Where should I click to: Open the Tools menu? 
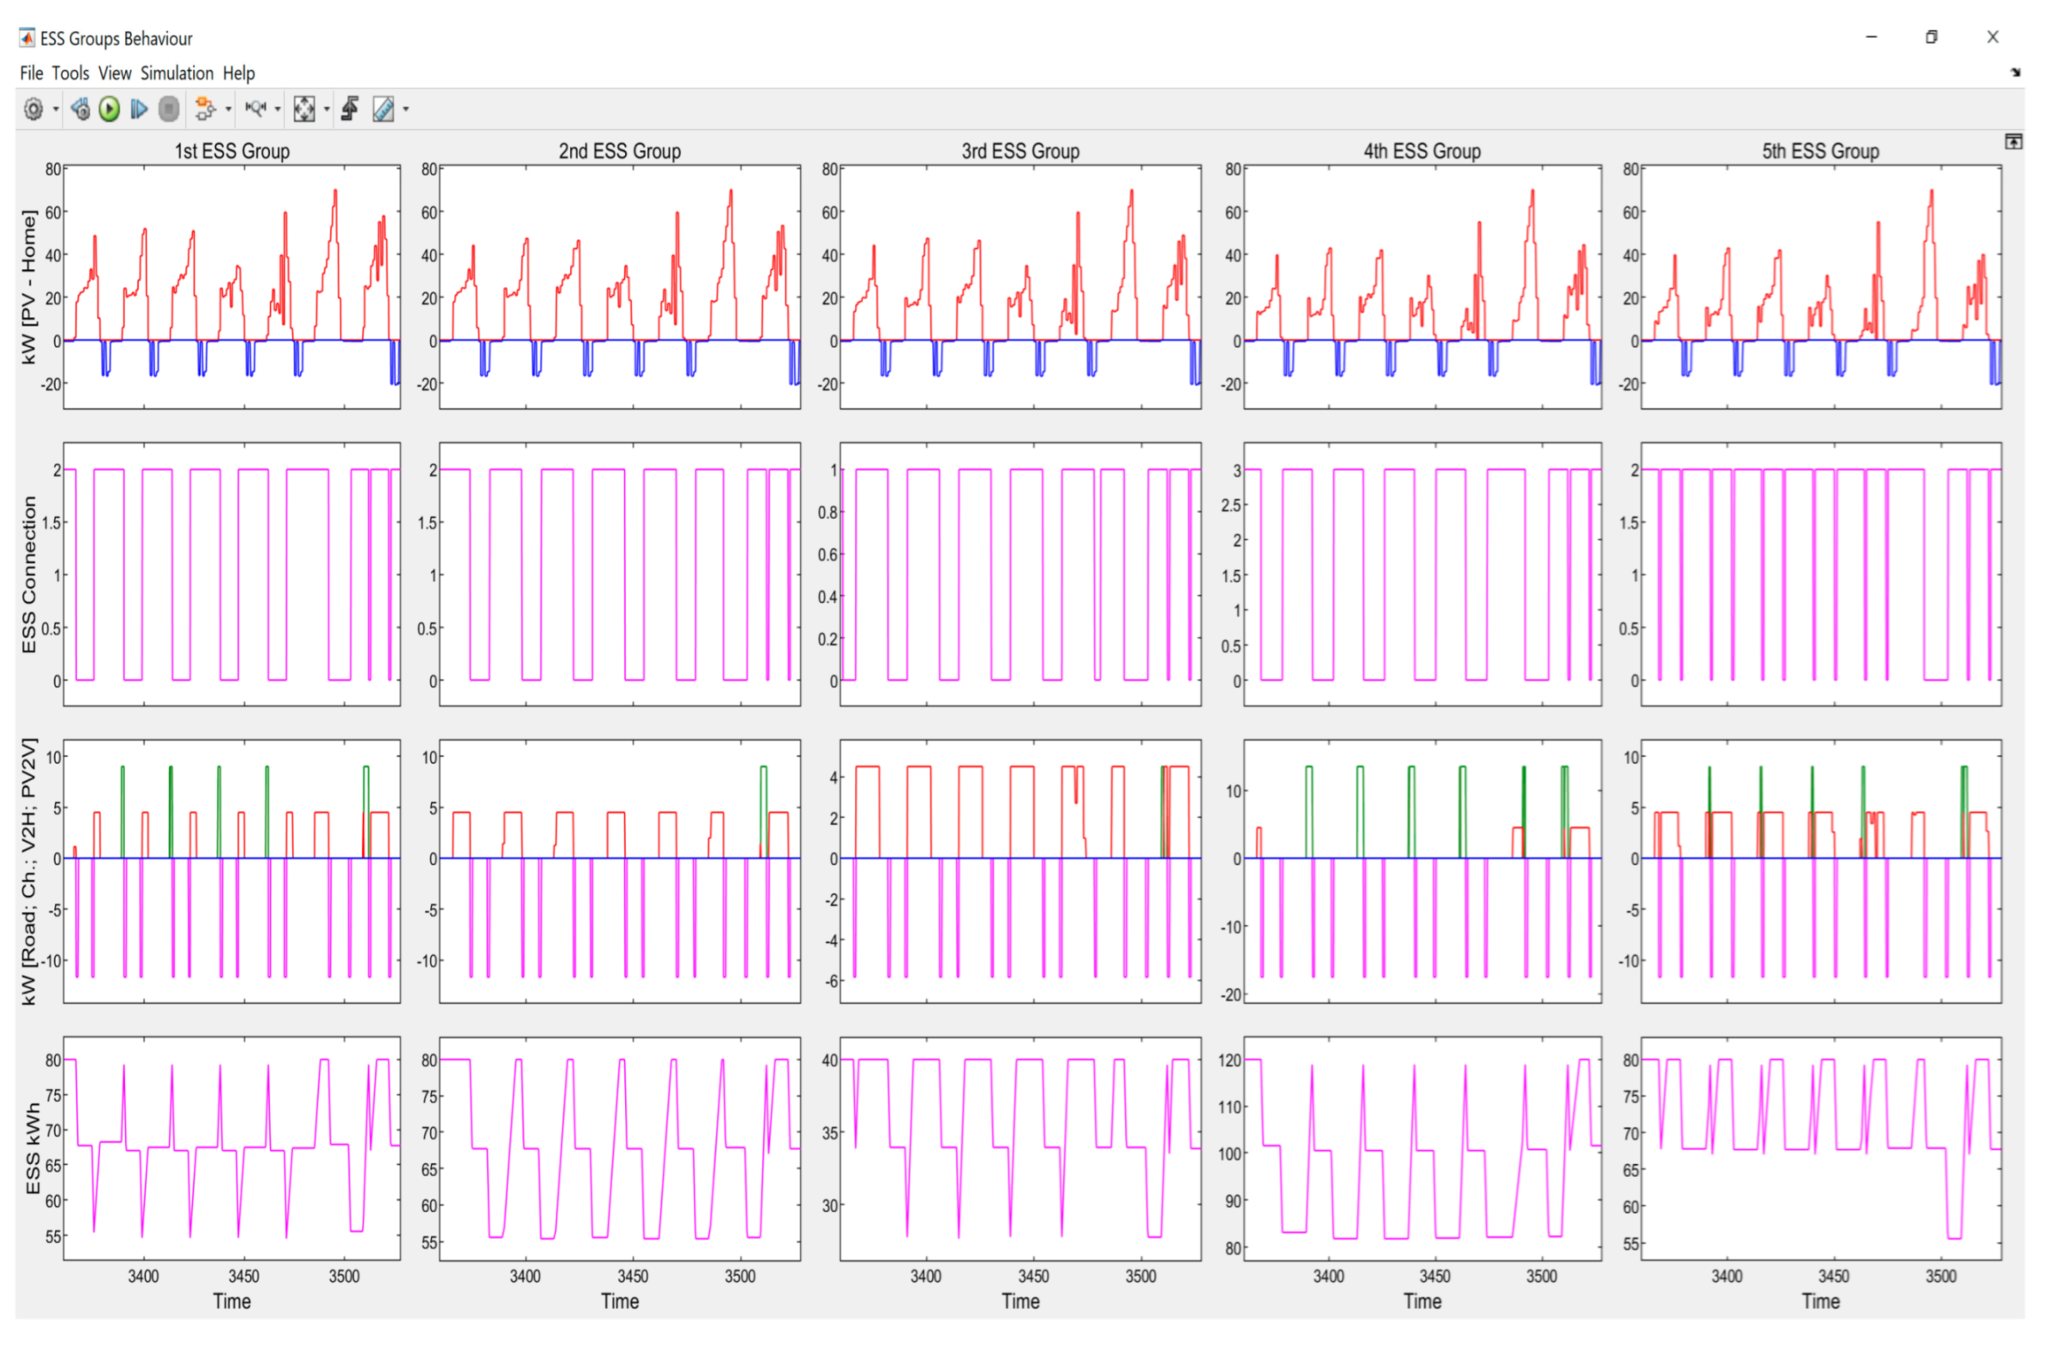69,73
